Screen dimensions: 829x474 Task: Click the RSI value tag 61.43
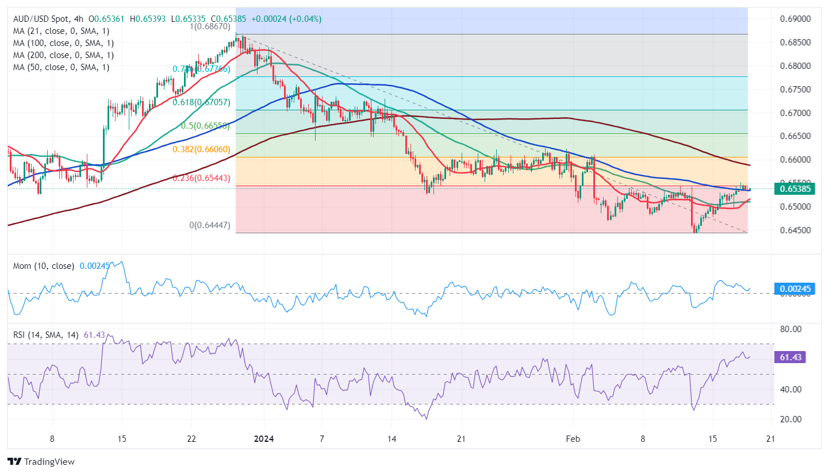point(790,357)
